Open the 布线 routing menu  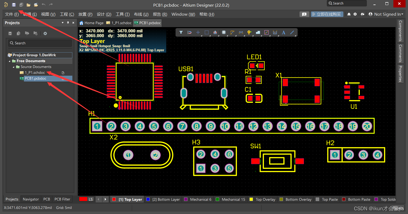141,14
